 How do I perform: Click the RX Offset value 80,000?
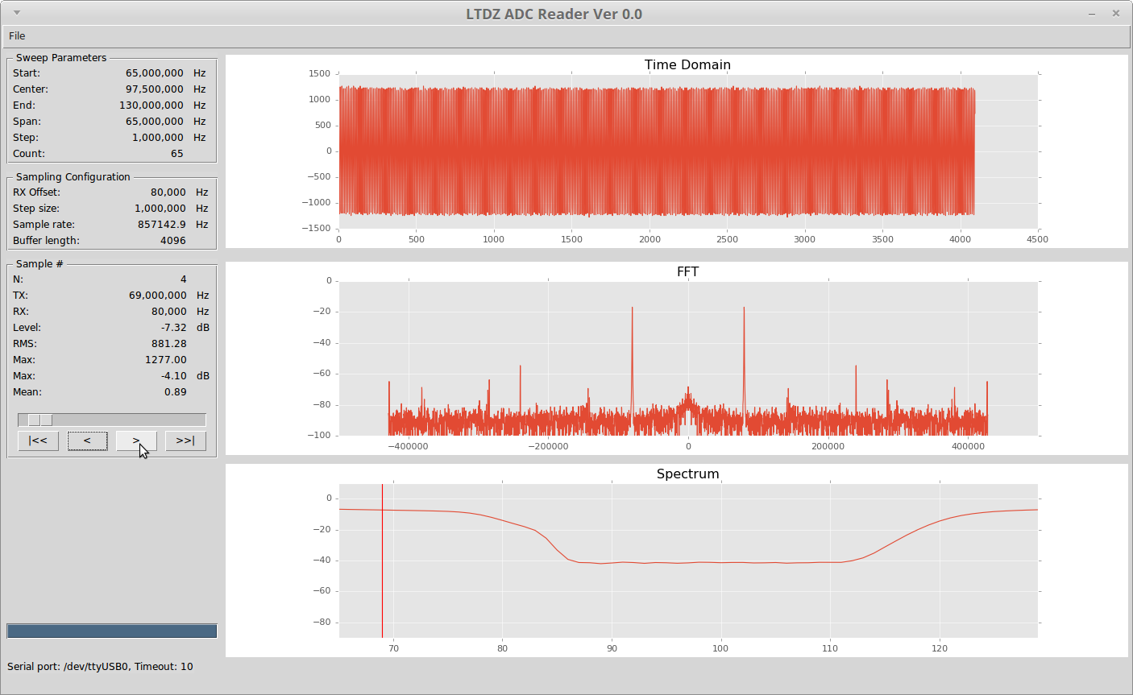[168, 192]
